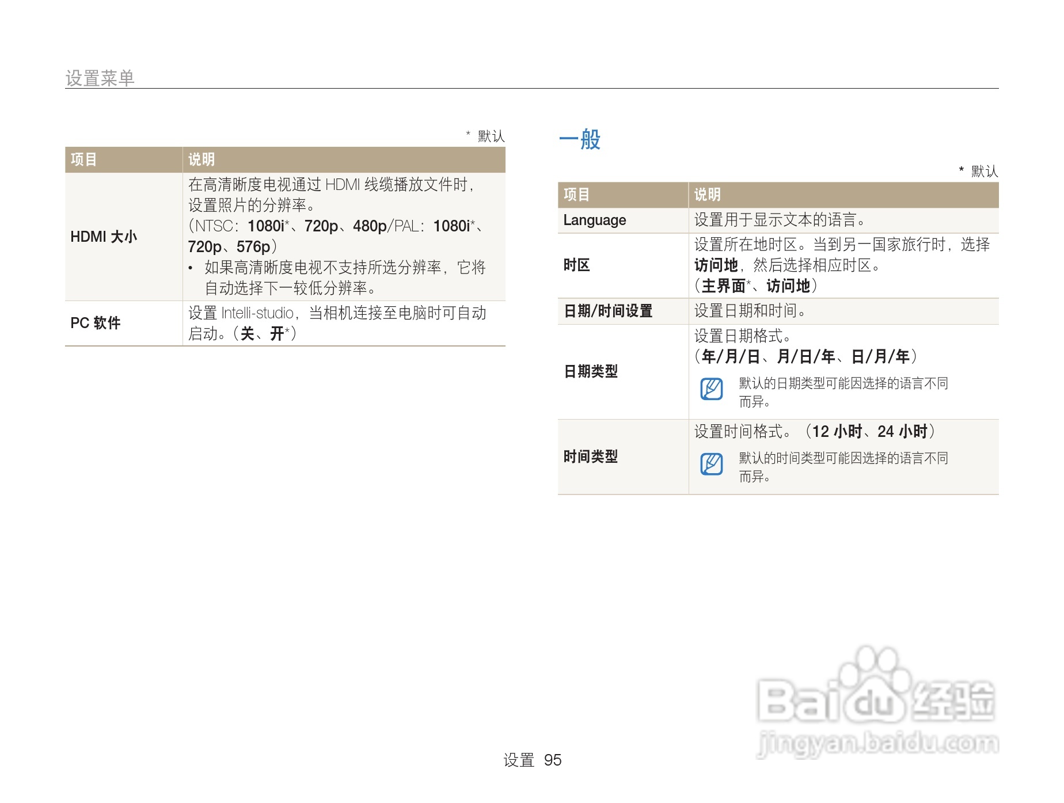Switch to the 一般 section
Viewport: 1064px width, 803px height.
click(579, 140)
